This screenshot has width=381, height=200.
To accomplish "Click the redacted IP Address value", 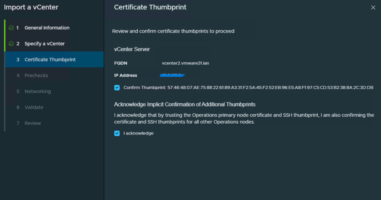I will pos(173,75).
